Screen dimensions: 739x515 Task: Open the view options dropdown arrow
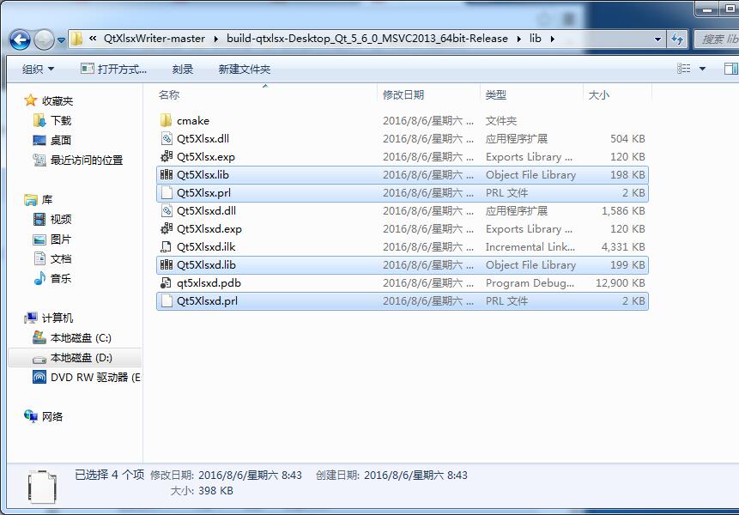tap(702, 69)
